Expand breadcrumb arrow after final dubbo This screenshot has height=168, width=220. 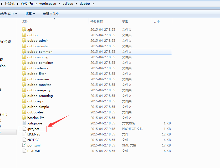pos(93,4)
